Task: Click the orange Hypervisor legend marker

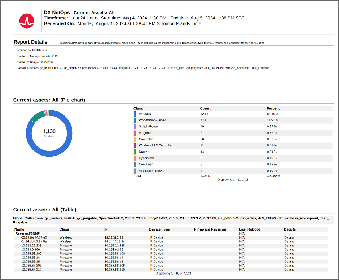Action: tap(135, 158)
